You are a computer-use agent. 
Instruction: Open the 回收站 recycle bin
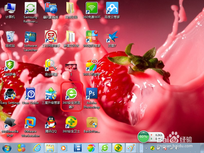(10, 39)
